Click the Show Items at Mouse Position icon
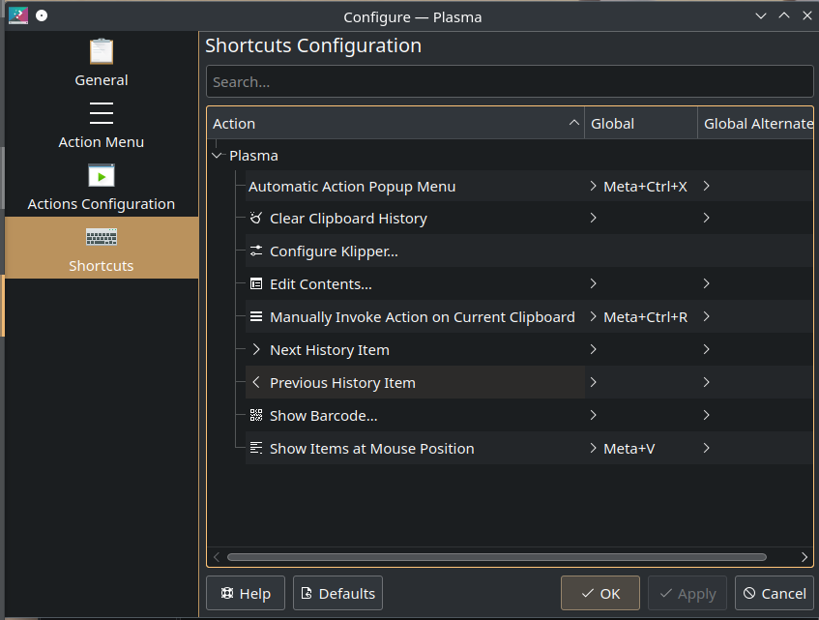This screenshot has height=620, width=819. click(x=256, y=449)
